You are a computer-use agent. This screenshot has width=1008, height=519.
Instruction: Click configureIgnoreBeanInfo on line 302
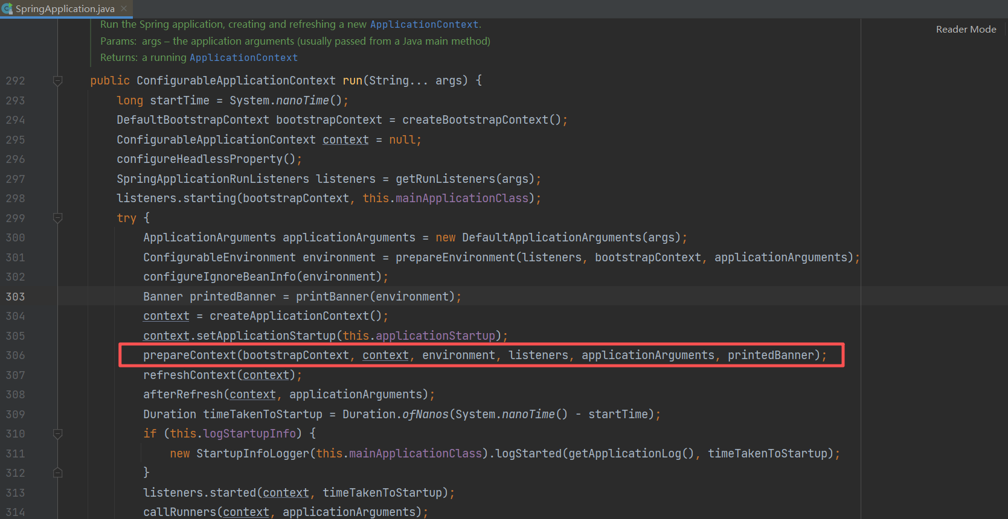(x=219, y=276)
